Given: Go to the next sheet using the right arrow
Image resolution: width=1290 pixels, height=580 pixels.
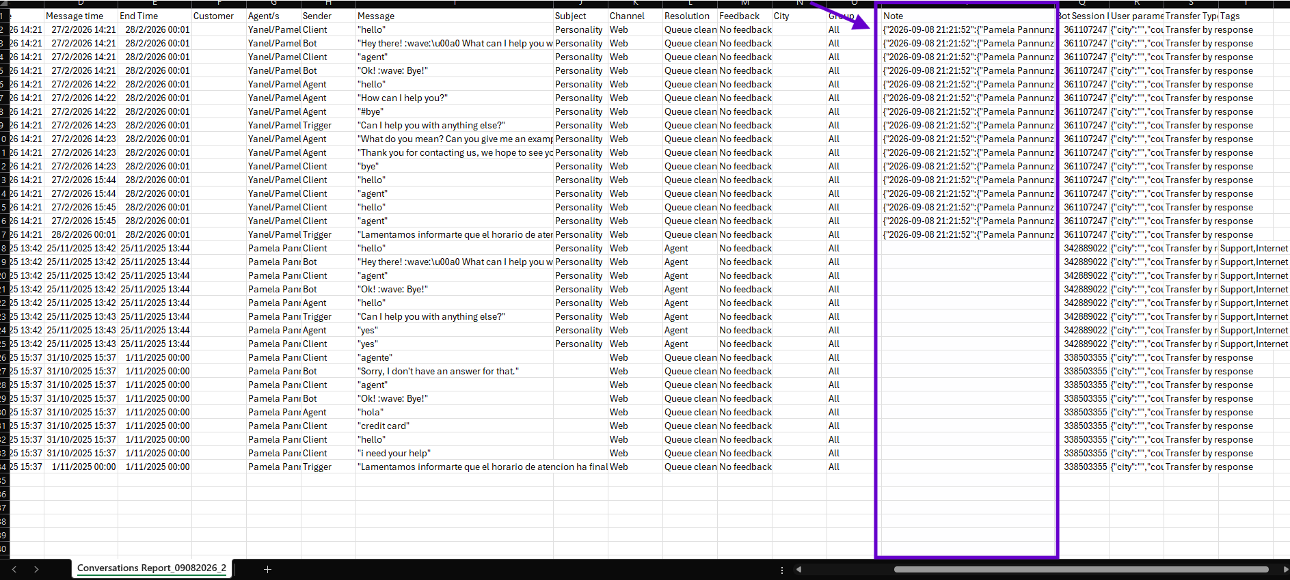Looking at the screenshot, I should pyautogui.click(x=36, y=569).
